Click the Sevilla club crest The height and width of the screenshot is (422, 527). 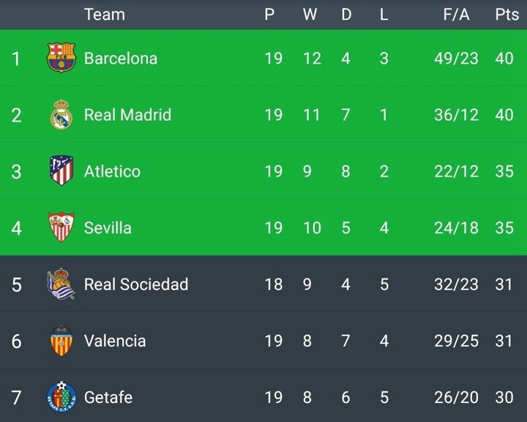[61, 228]
